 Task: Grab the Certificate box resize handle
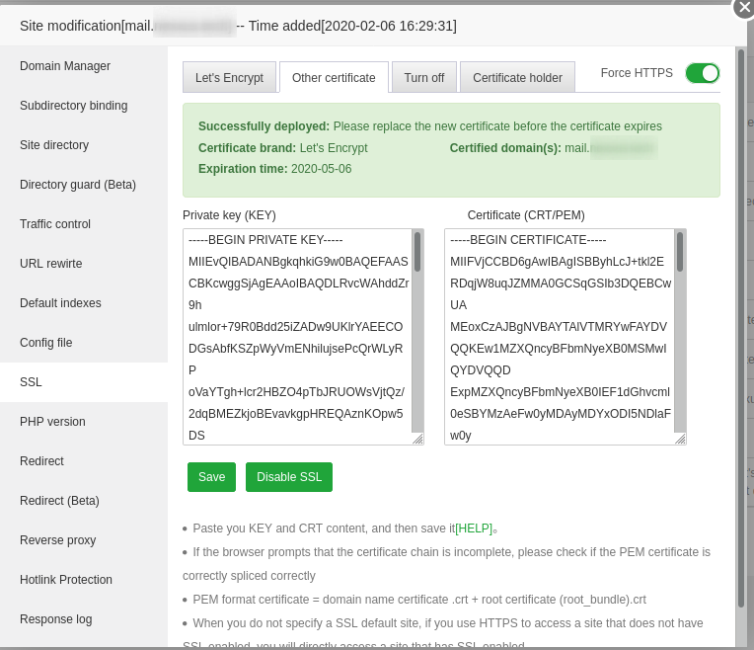pyautogui.click(x=679, y=439)
